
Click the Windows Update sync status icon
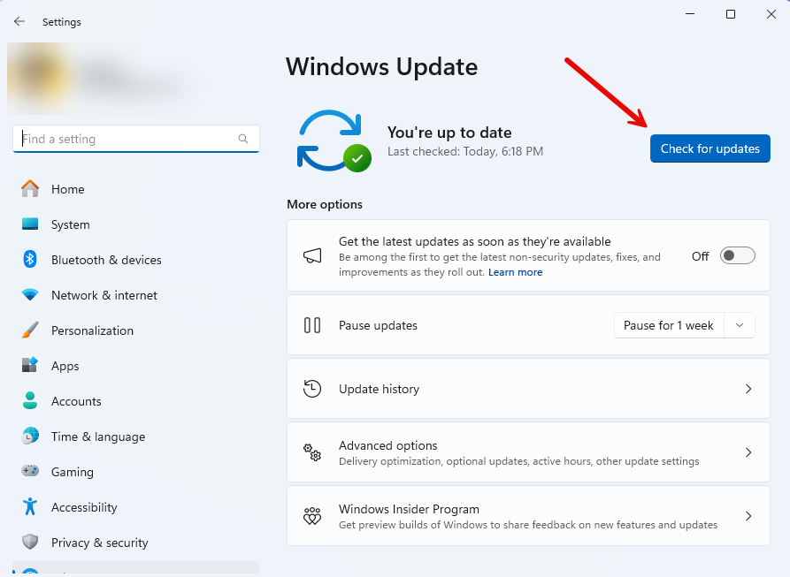pyautogui.click(x=334, y=140)
